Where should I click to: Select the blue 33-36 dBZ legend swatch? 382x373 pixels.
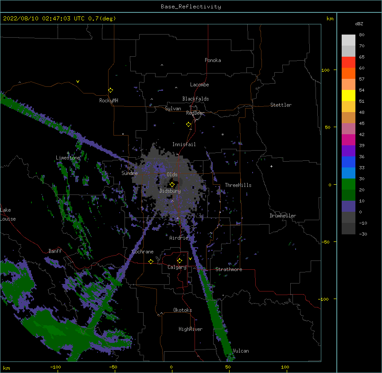click(x=348, y=162)
